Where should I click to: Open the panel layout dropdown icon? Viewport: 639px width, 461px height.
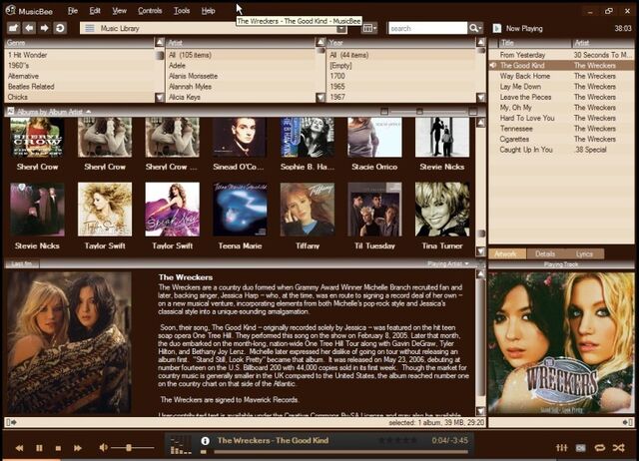tap(369, 28)
